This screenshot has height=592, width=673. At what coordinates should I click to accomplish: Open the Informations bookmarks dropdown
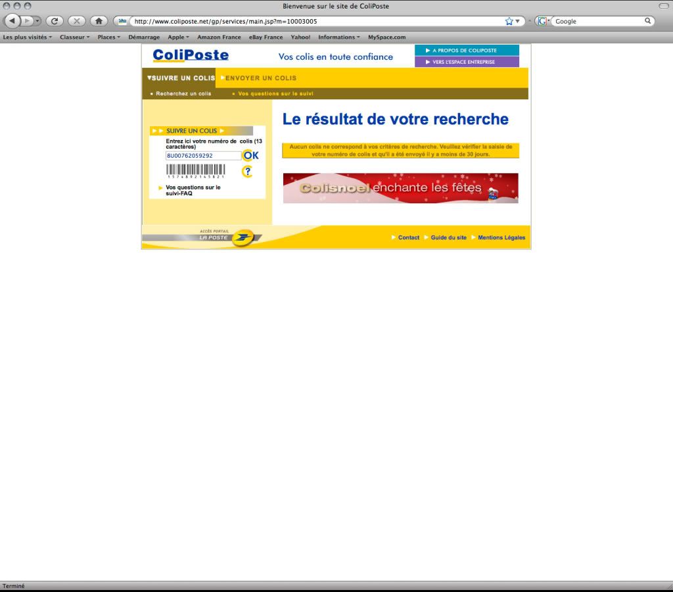338,37
